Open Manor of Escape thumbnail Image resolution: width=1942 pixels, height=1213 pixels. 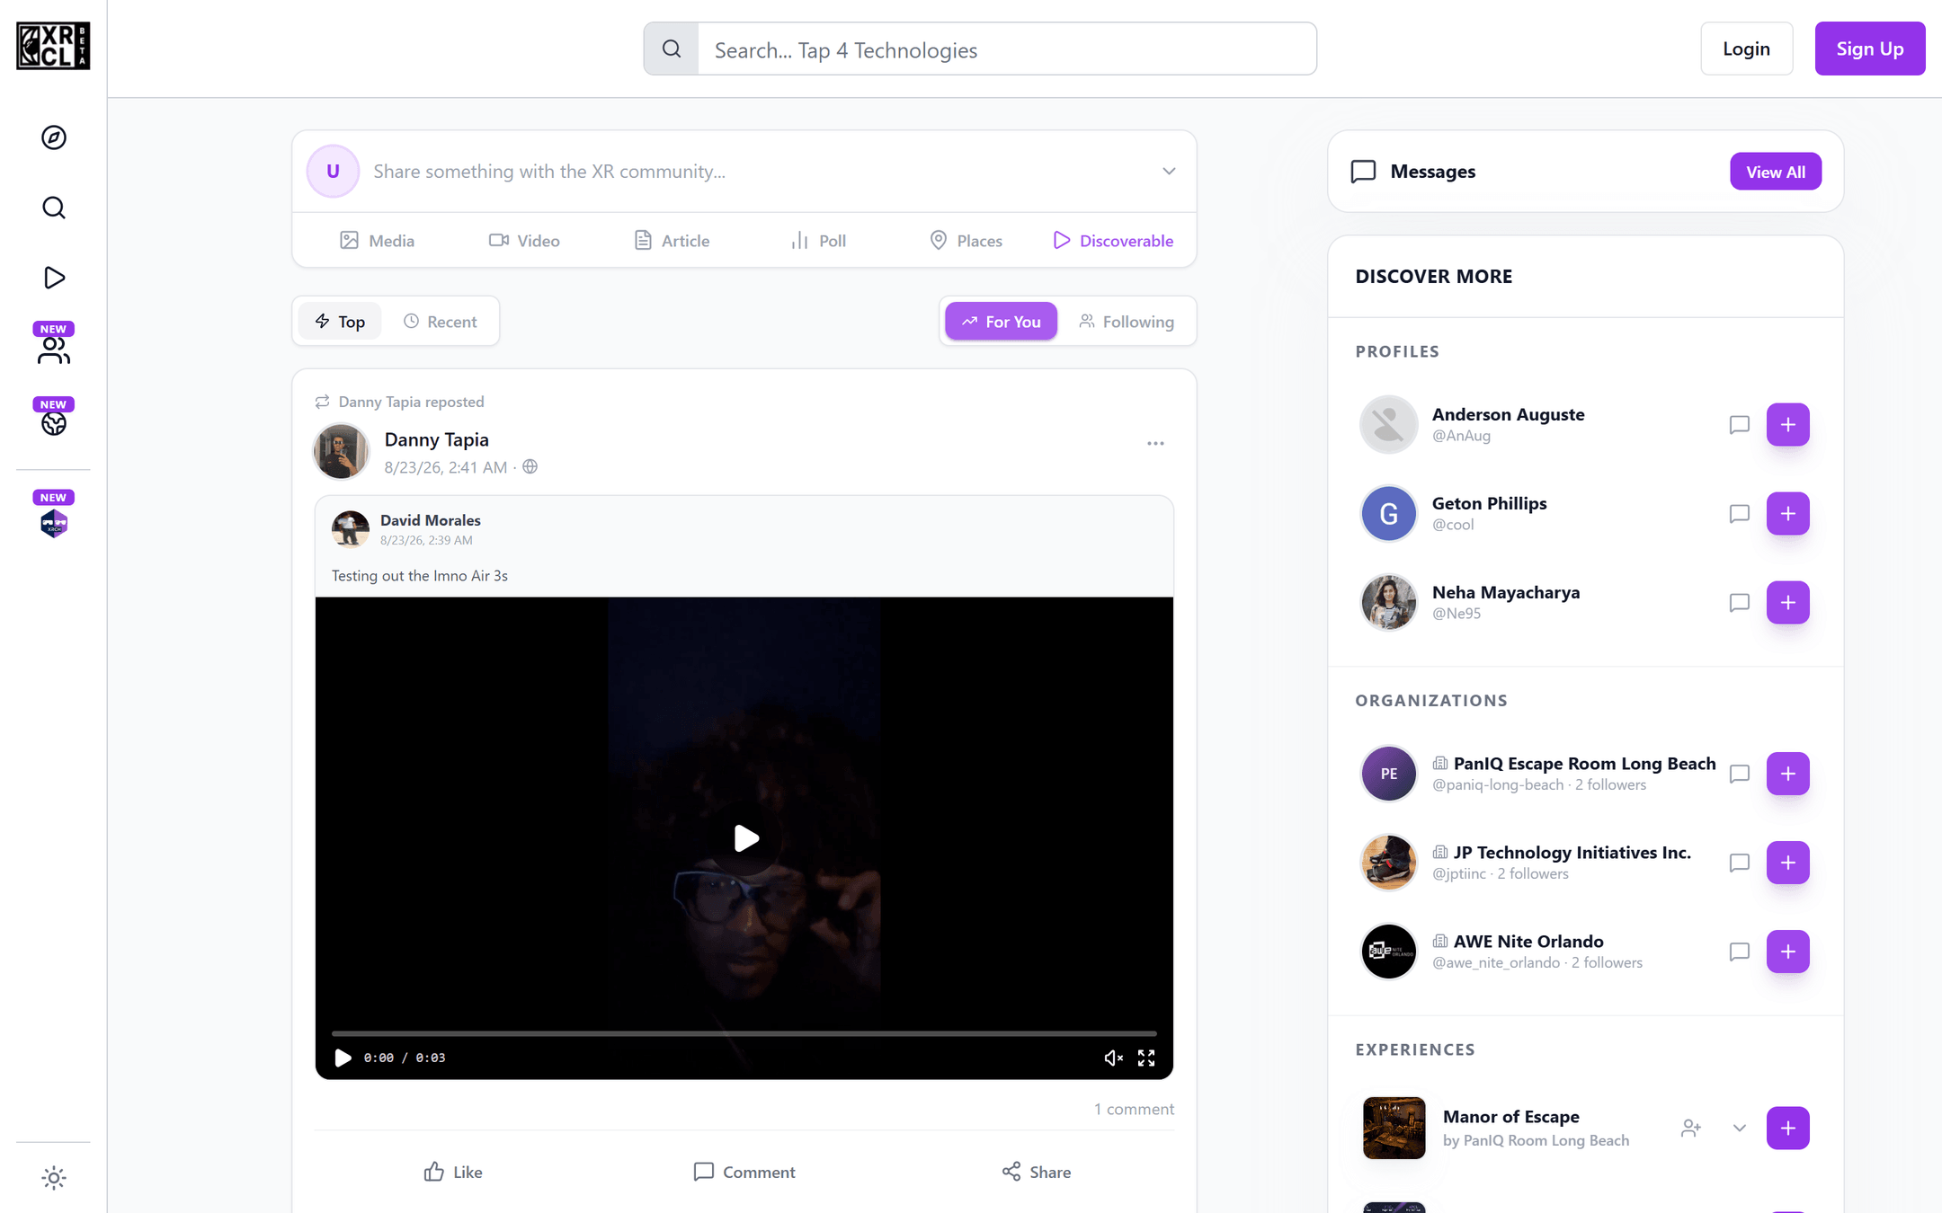click(x=1394, y=1128)
